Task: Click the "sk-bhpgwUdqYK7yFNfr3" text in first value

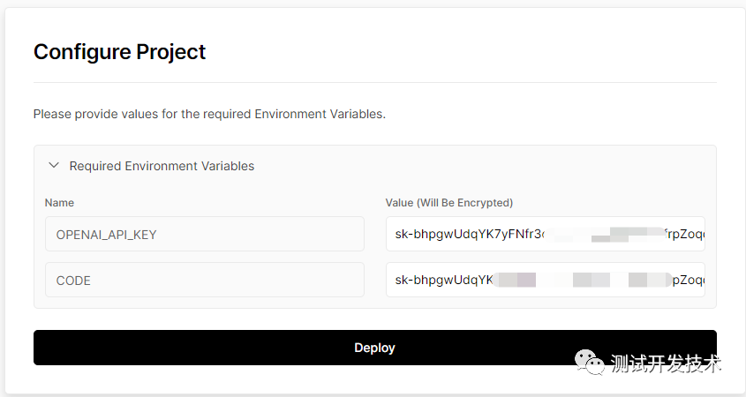Action: 469,235
